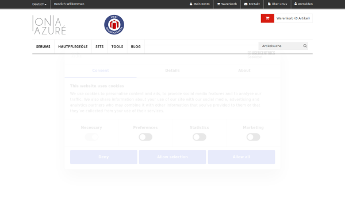Open the Warenkorb link in top bar
Viewport: 345px width, 215px height.
(227, 4)
